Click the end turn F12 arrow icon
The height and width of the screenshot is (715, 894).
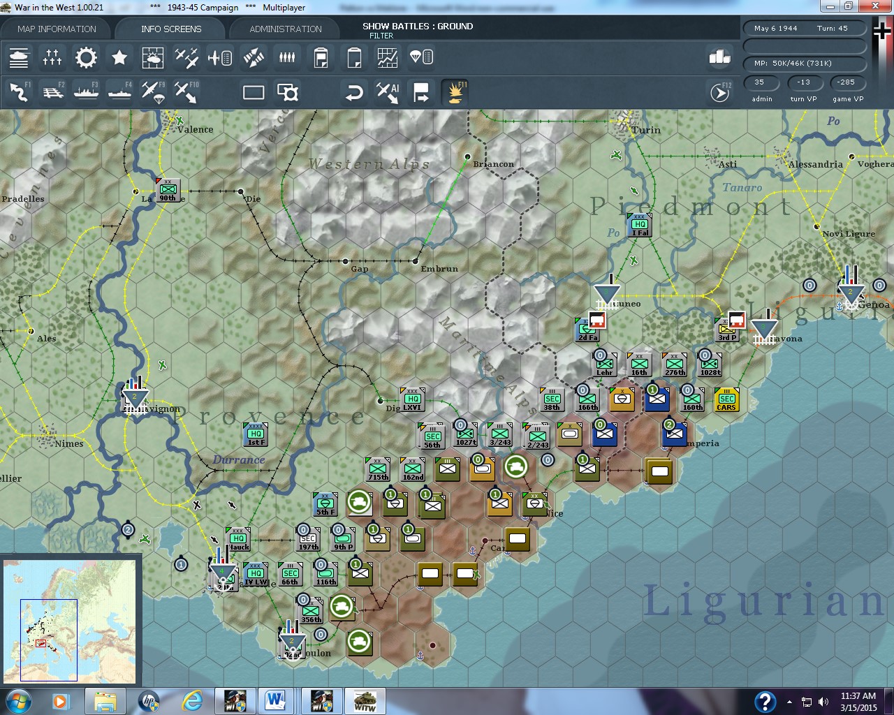point(720,92)
